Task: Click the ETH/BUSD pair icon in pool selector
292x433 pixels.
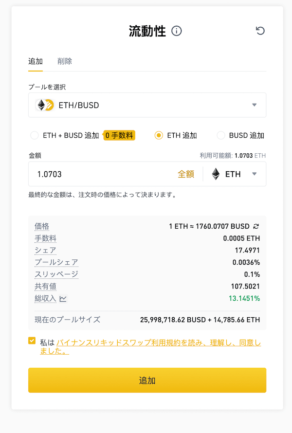Action: (x=44, y=105)
